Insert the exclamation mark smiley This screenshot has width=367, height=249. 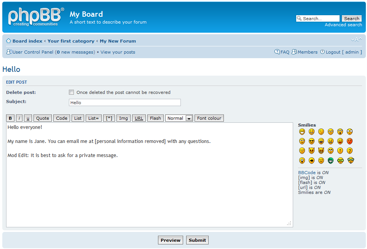click(340, 151)
